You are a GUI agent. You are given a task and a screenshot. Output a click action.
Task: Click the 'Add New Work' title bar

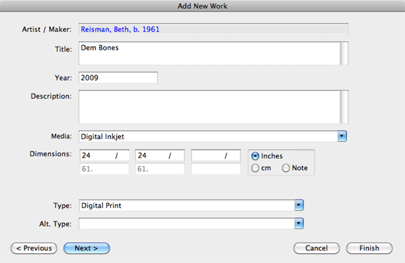(x=202, y=6)
